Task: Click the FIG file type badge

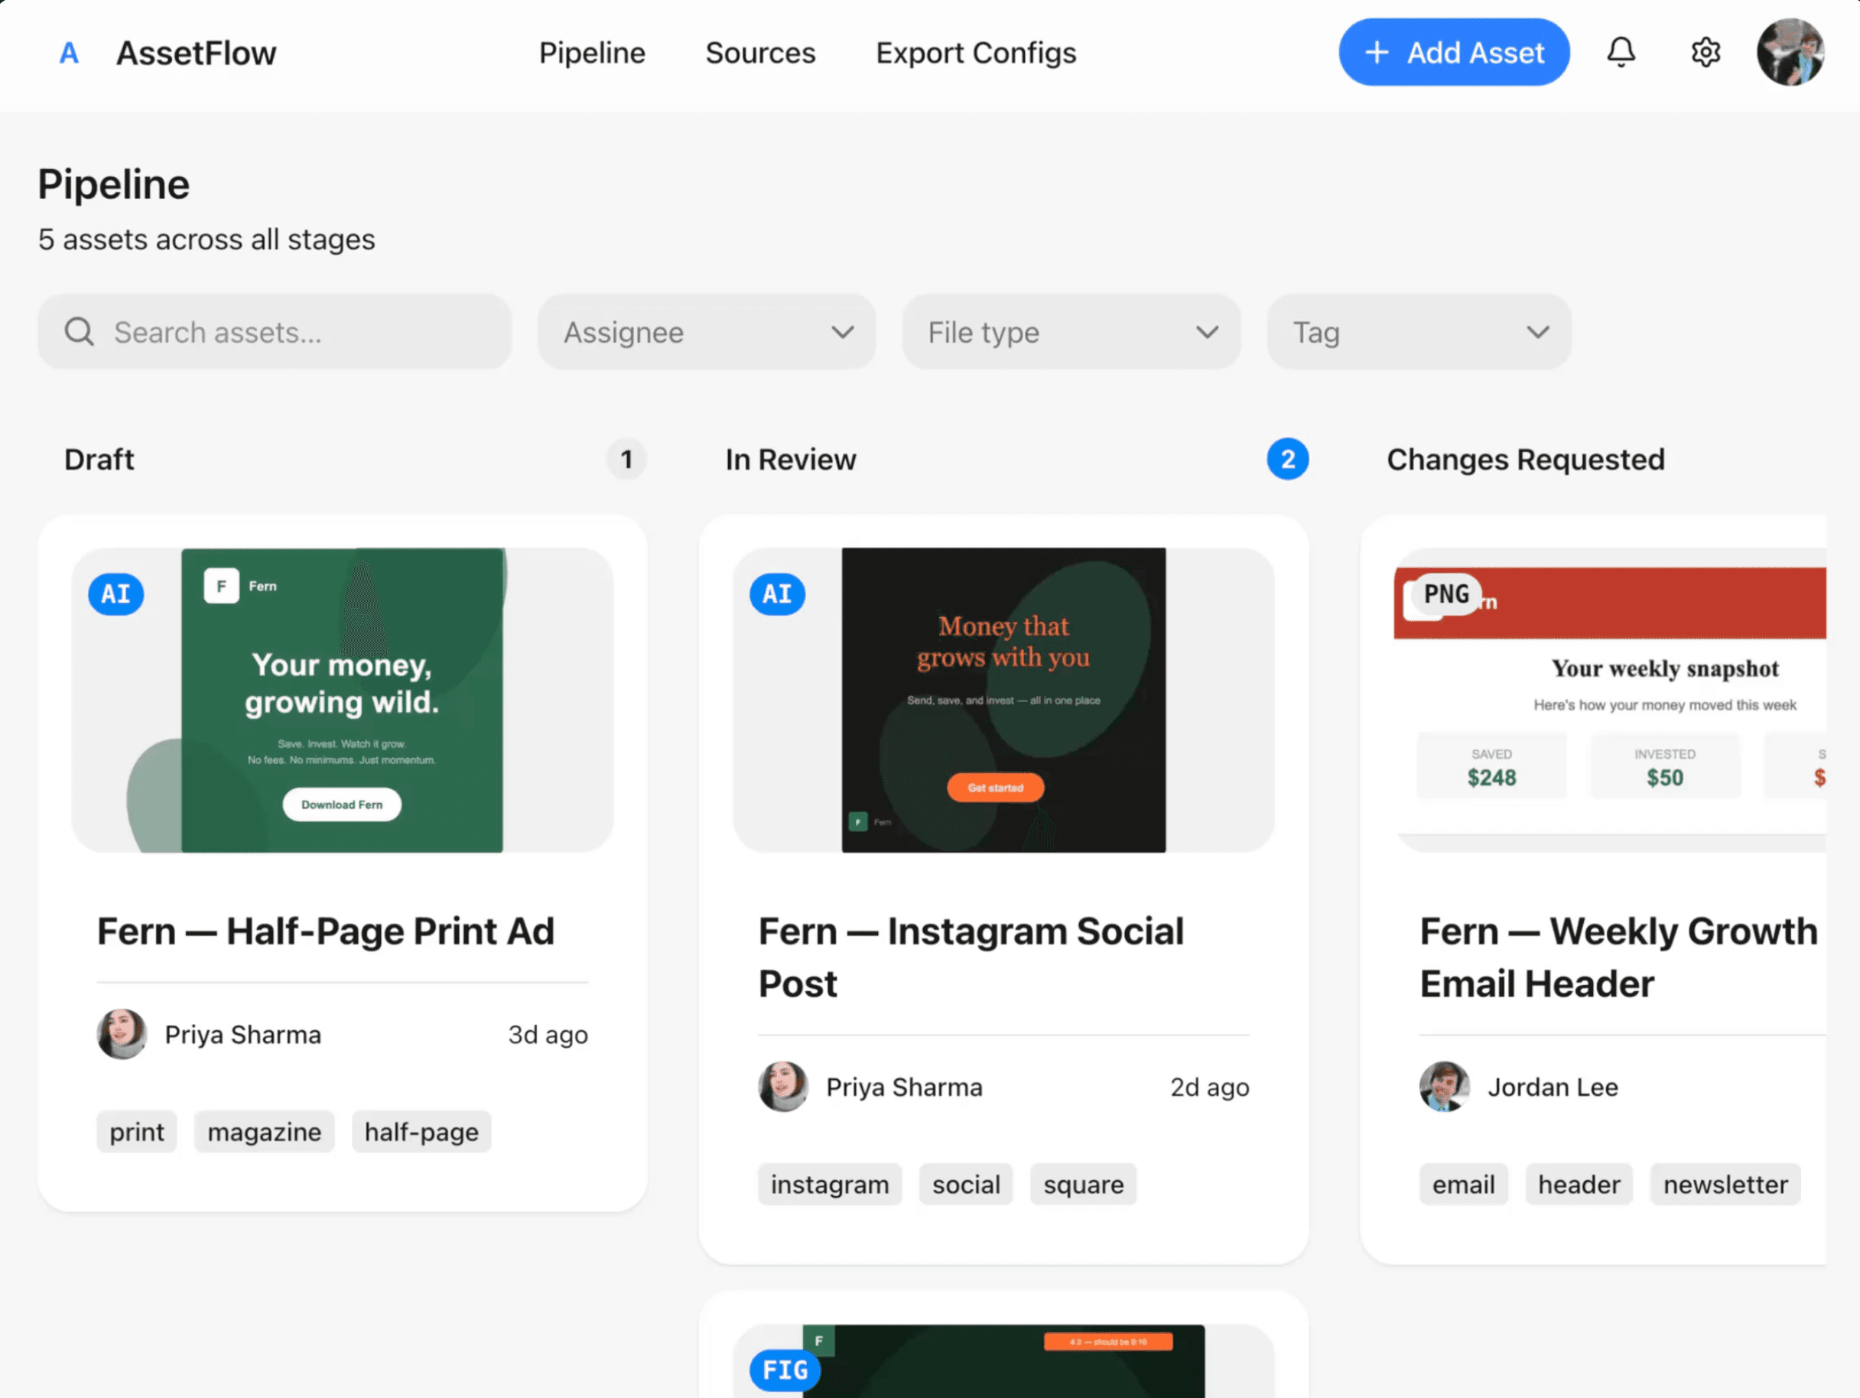Action: coord(785,1370)
